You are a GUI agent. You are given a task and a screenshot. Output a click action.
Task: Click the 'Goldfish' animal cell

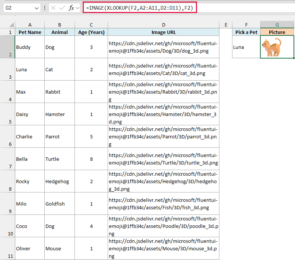60,204
